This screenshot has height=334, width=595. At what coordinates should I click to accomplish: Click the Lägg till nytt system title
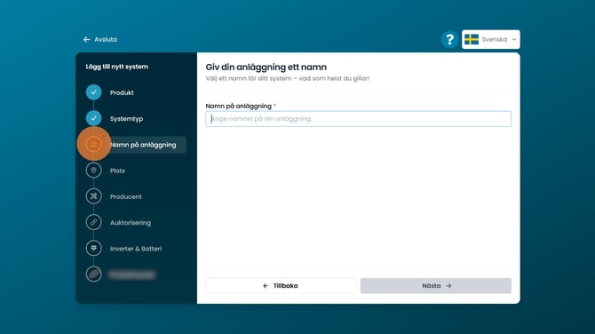point(117,67)
